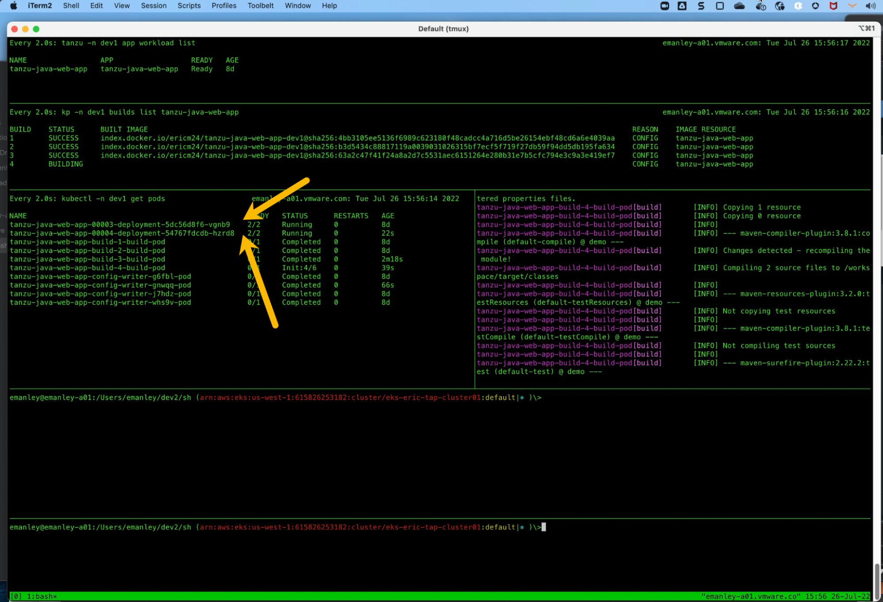Screen dimensions: 883x602
Task: Open the Docker whale status icon
Action: click(760, 6)
